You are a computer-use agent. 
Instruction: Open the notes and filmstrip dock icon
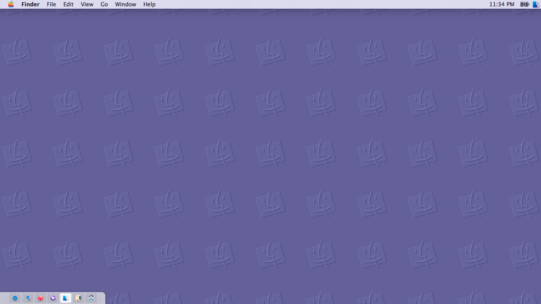coord(78,298)
